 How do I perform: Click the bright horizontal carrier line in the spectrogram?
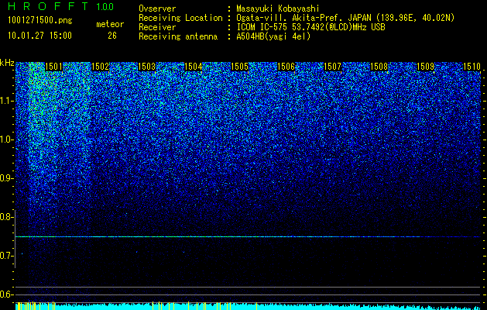(248, 237)
